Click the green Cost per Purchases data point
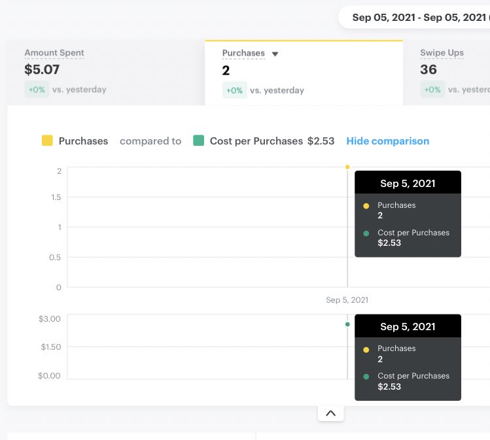The height and width of the screenshot is (440, 490). pyautogui.click(x=347, y=324)
